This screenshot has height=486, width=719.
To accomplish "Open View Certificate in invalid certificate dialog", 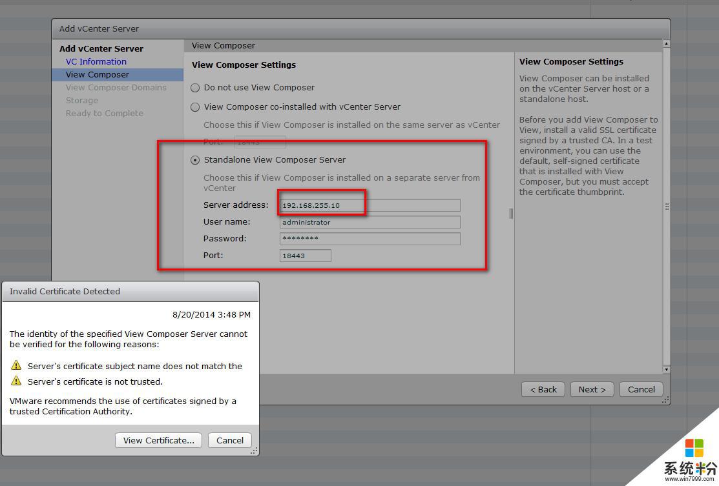I will pos(158,440).
